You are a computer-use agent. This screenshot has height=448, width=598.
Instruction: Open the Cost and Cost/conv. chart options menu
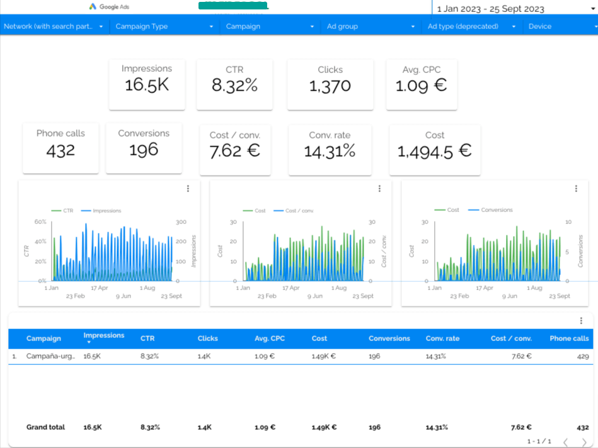coord(379,189)
